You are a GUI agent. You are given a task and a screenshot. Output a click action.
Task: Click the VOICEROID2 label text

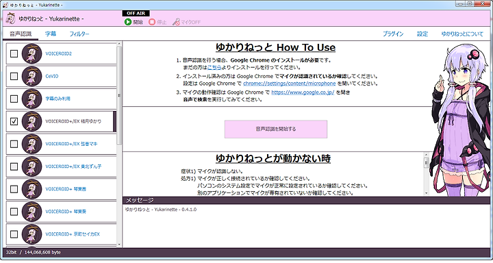pyautogui.click(x=58, y=54)
